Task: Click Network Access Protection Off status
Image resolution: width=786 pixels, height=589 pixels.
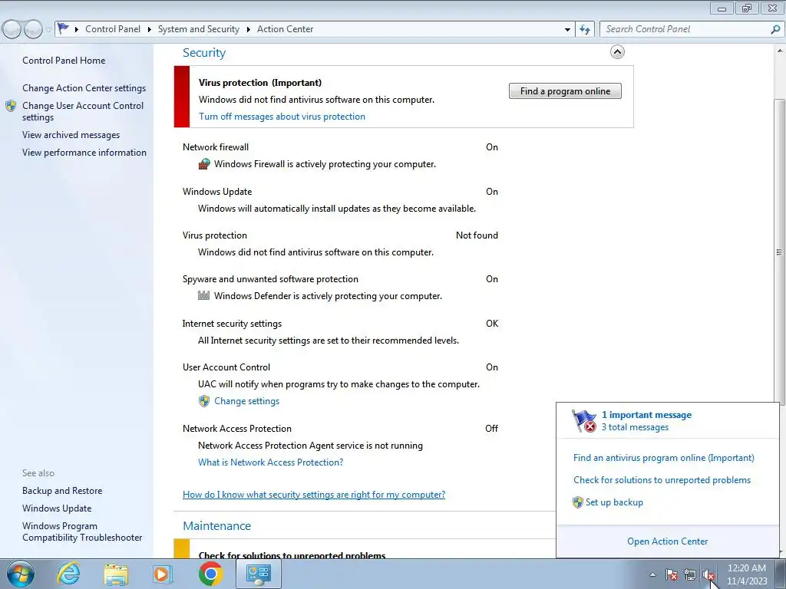Action: 491,429
